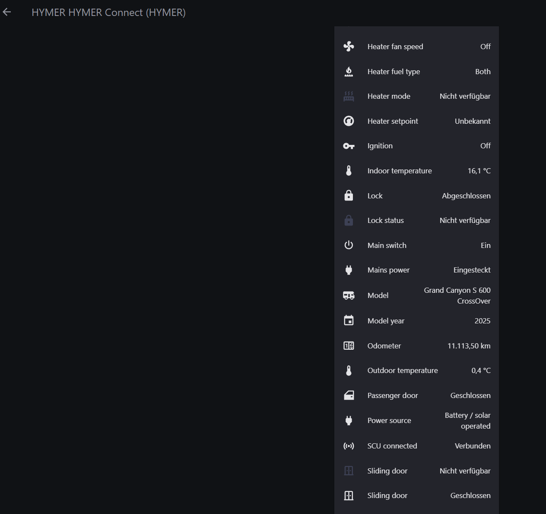The height and width of the screenshot is (514, 546).
Task: Click the Main switch power icon
Action: pyautogui.click(x=349, y=245)
